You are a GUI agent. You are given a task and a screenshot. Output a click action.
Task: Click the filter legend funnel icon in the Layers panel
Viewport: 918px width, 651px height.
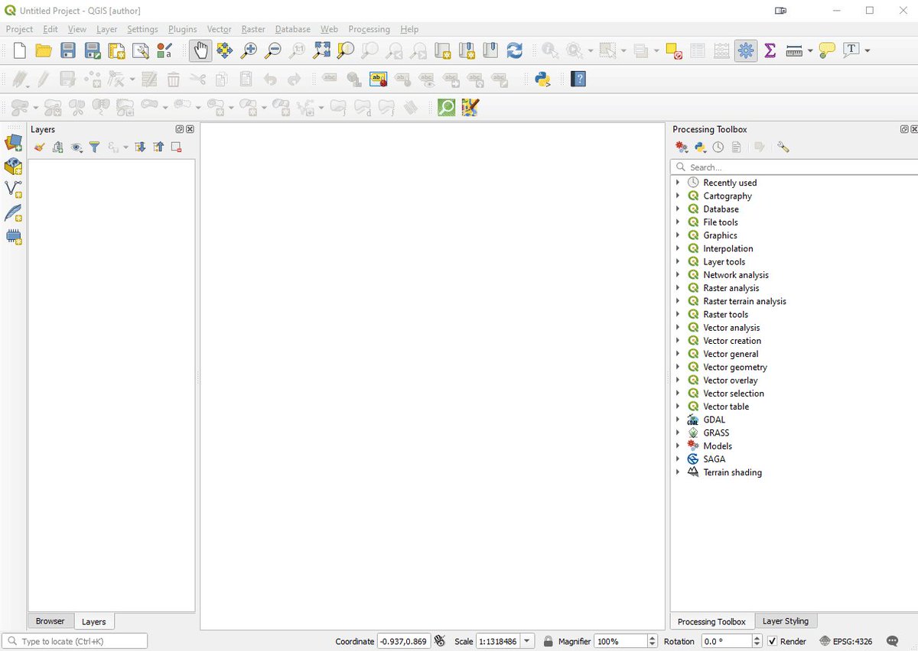pyautogui.click(x=94, y=147)
